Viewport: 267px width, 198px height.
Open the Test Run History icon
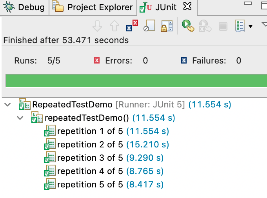[x=239, y=26]
